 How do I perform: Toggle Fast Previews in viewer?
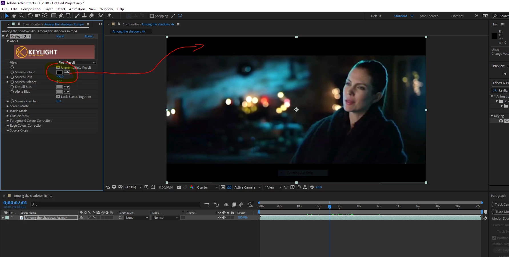point(292,187)
